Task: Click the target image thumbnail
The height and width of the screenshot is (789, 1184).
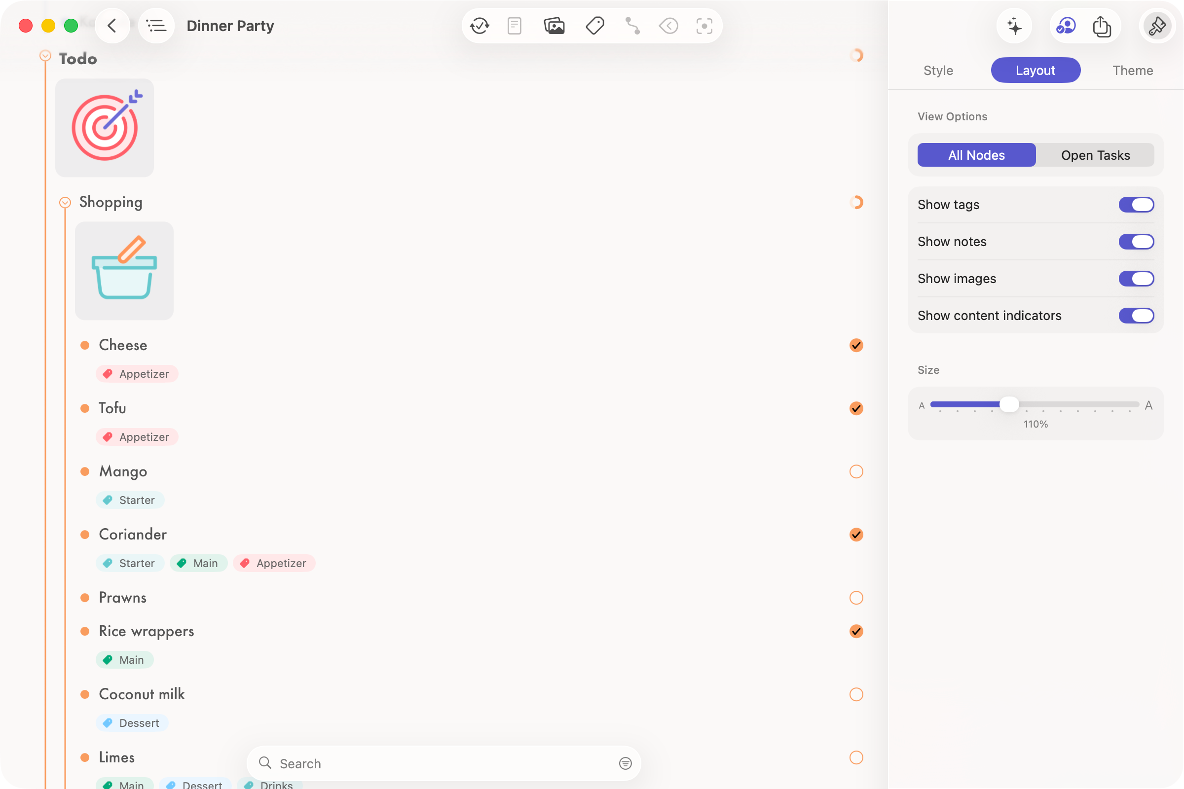Action: [105, 128]
